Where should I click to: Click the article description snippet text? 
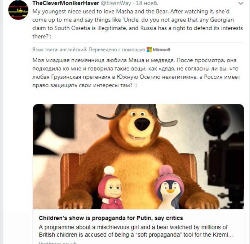point(133,231)
